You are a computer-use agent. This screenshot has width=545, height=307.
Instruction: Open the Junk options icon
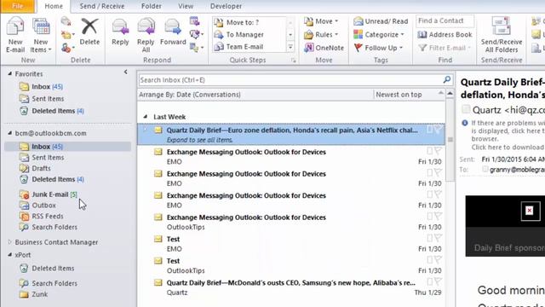point(68,48)
